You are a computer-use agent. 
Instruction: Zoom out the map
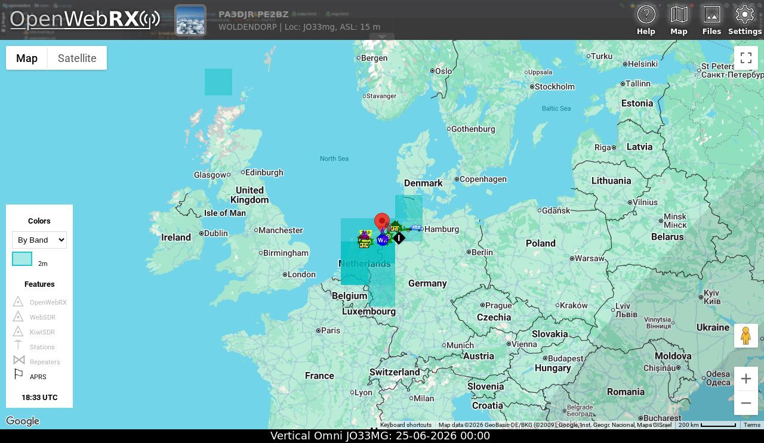pos(745,403)
